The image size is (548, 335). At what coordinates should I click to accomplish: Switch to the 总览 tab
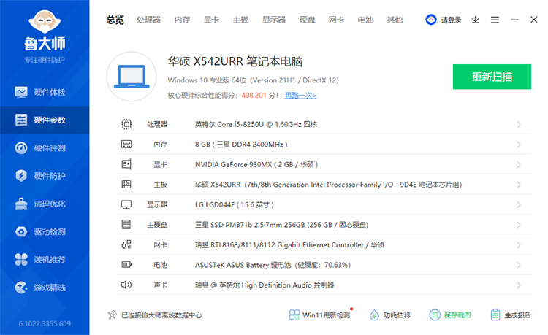115,20
